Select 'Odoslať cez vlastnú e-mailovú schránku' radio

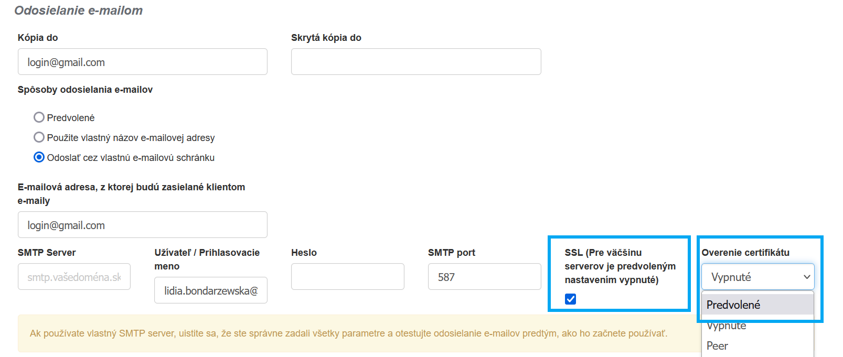click(x=39, y=157)
